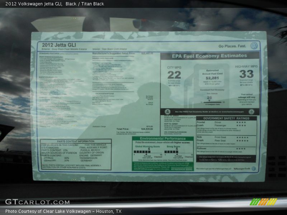Click the annual fuel cost $2,281
This screenshot has height=215, width=287.
pyautogui.click(x=212, y=78)
